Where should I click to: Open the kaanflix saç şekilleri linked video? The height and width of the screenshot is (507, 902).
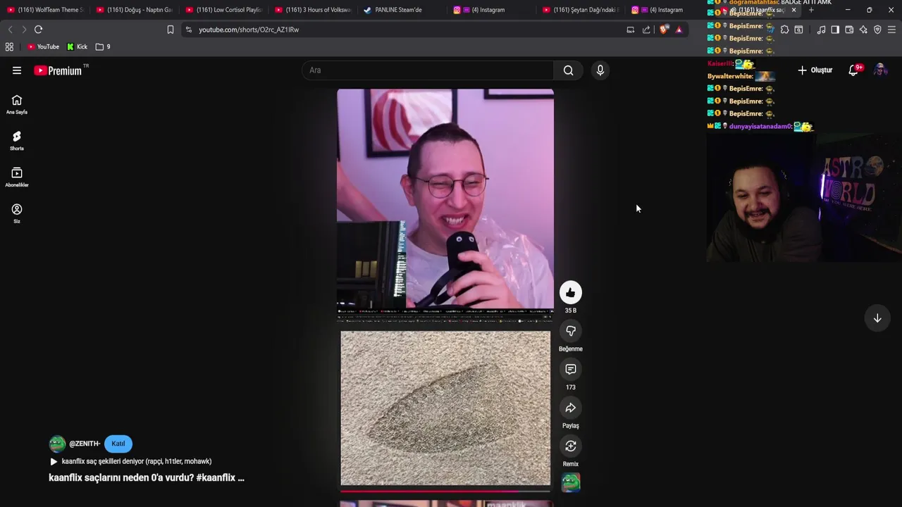pos(130,461)
